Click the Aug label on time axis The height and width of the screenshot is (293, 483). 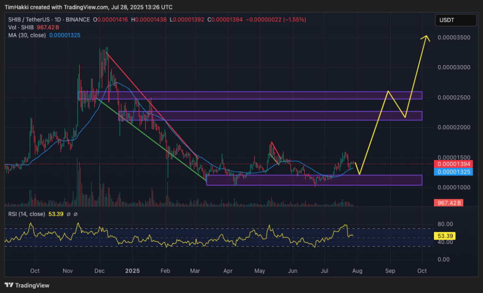pos(357,271)
